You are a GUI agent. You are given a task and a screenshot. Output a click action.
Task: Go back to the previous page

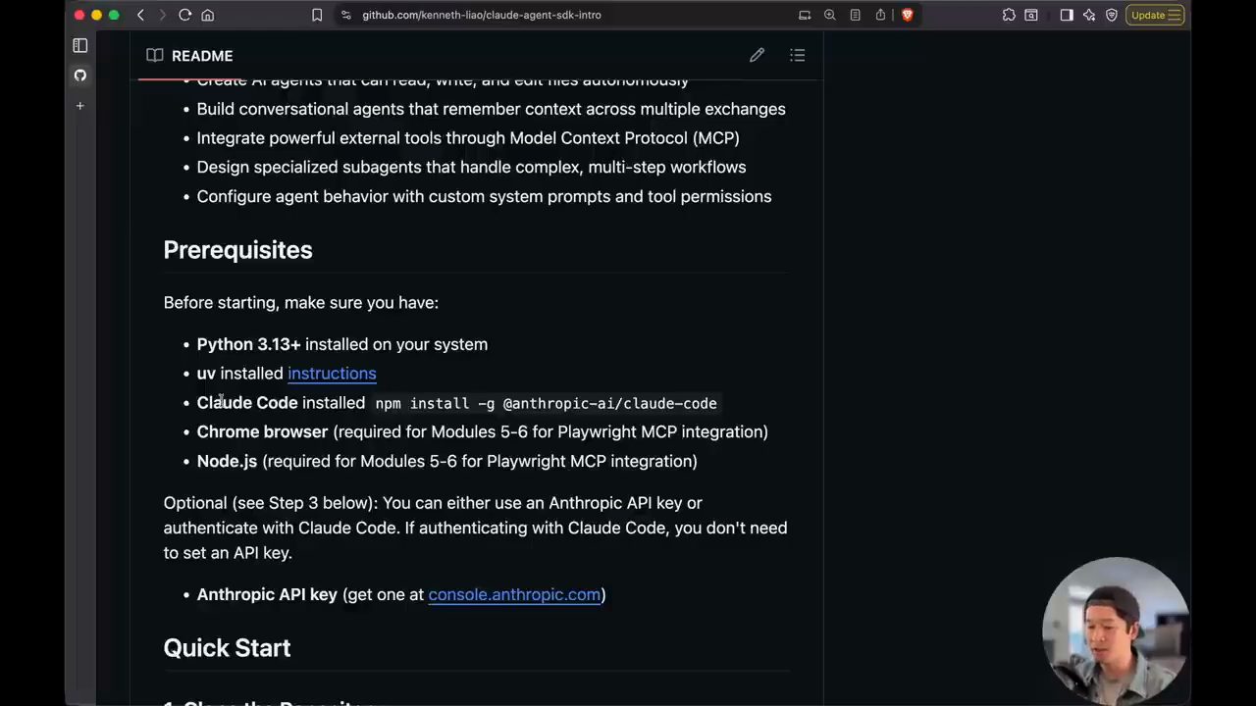[x=140, y=15]
